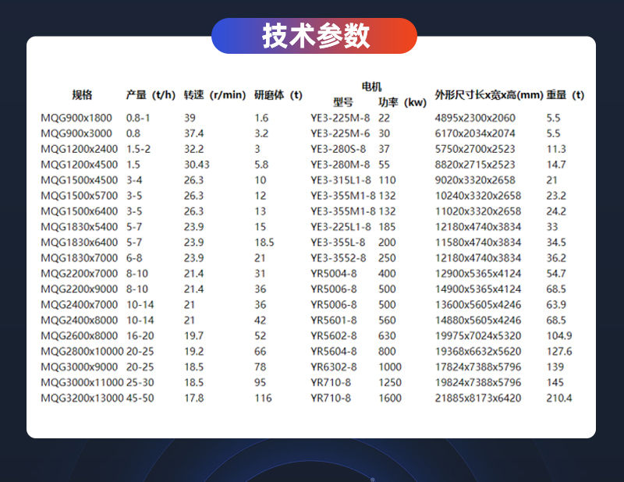The height and width of the screenshot is (482, 624).
Task: Select the 研磨体 (t) column header
Action: click(x=278, y=95)
